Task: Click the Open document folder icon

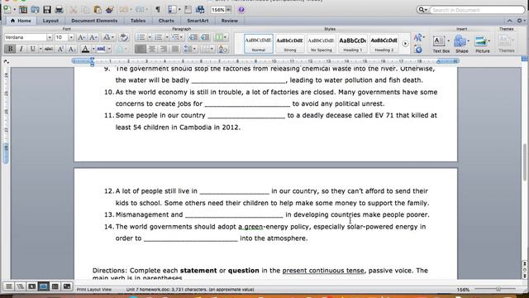Action: coord(35,9)
